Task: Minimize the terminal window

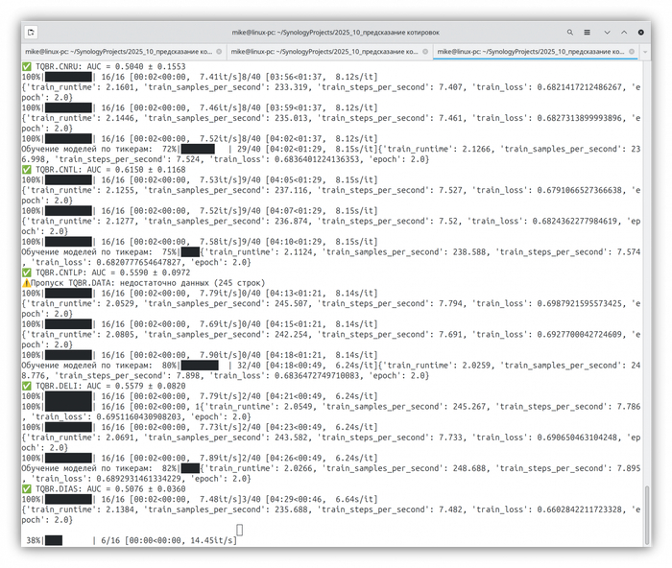Action: [609, 33]
